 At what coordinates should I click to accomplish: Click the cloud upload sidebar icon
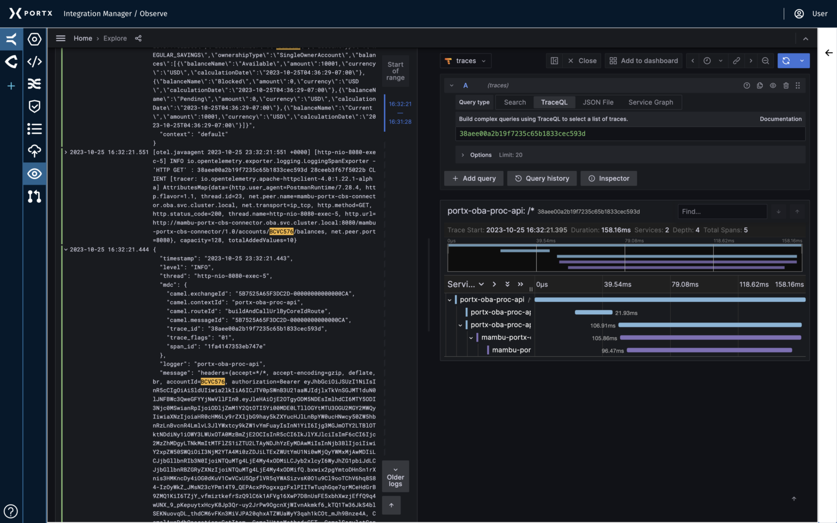pyautogui.click(x=34, y=151)
